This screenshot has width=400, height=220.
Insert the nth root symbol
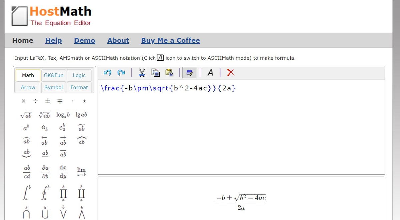[44, 115]
